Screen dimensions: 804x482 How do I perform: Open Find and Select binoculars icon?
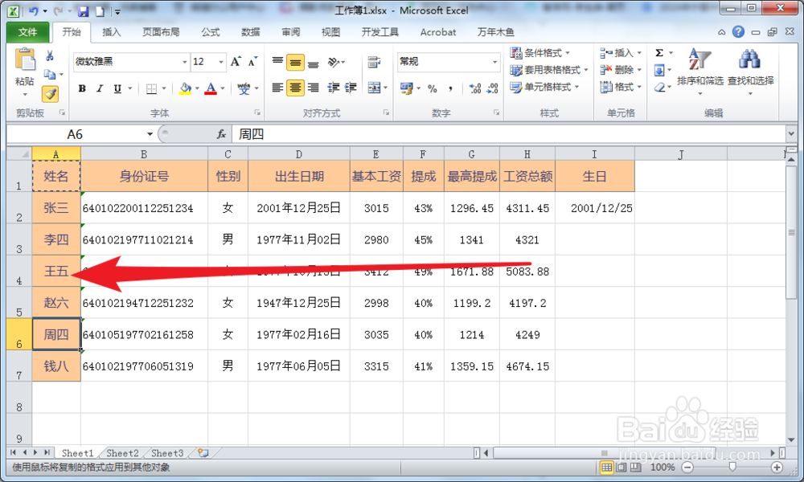point(749,60)
